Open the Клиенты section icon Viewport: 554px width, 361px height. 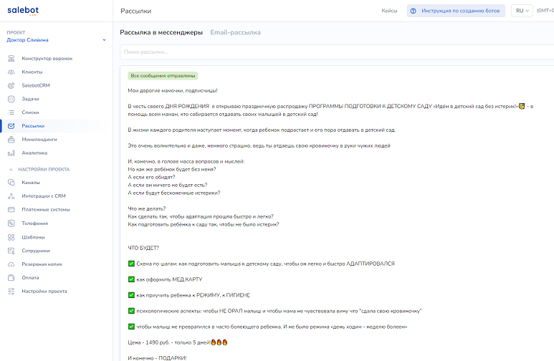click(x=11, y=72)
